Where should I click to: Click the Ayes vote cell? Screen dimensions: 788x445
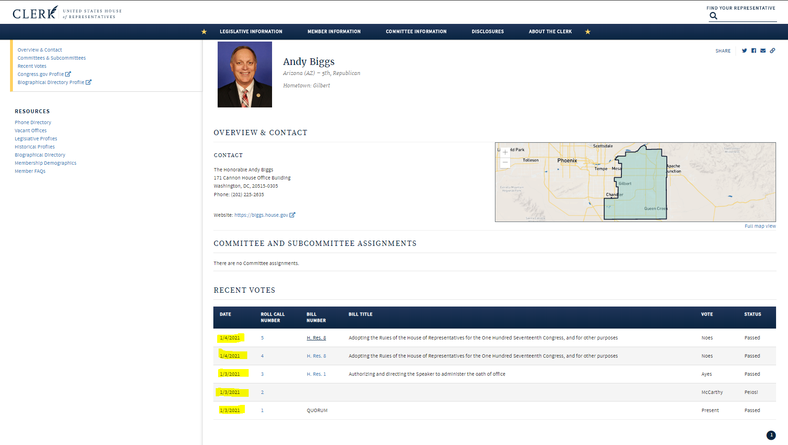click(707, 374)
